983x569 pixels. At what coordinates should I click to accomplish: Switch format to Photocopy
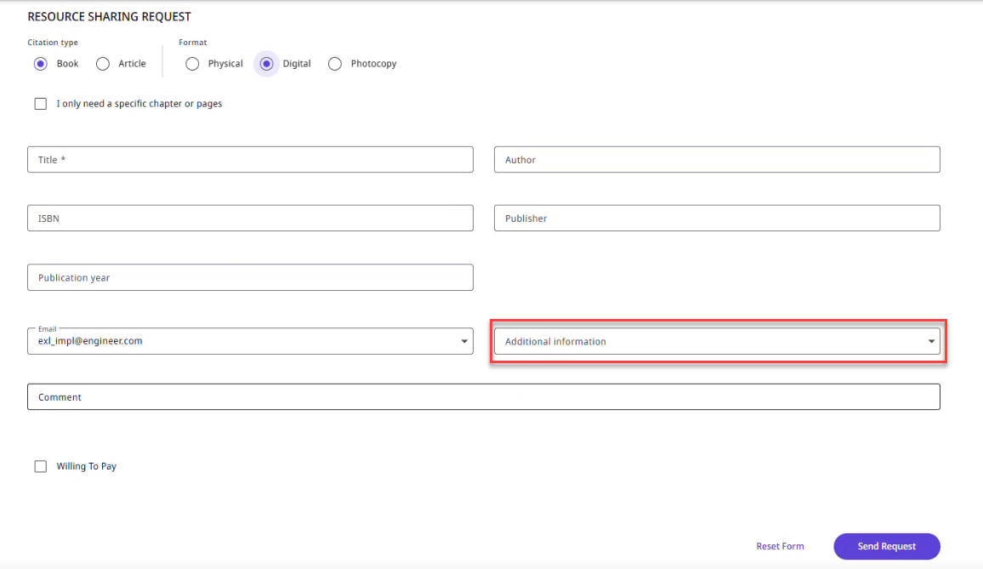pyautogui.click(x=335, y=64)
